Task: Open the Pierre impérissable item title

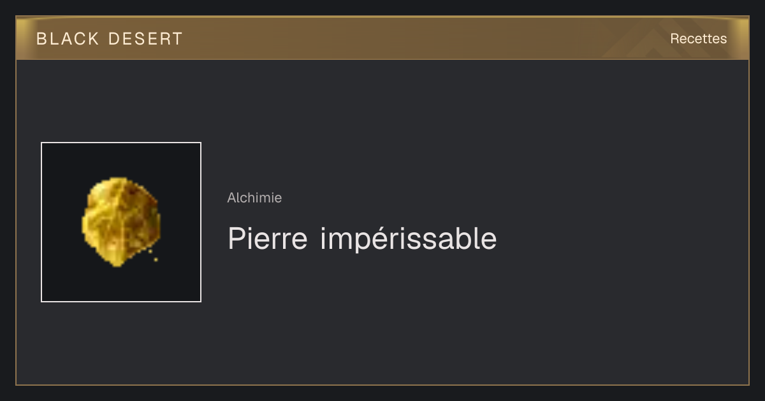Action: click(362, 239)
